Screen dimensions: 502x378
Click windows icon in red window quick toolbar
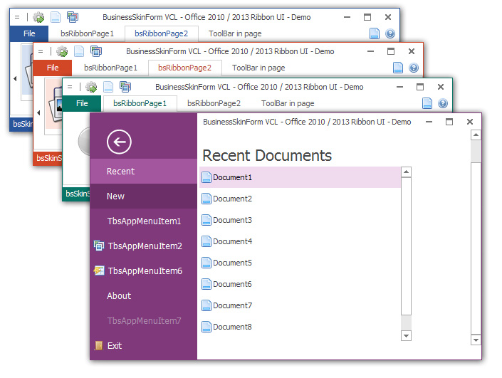pos(95,51)
